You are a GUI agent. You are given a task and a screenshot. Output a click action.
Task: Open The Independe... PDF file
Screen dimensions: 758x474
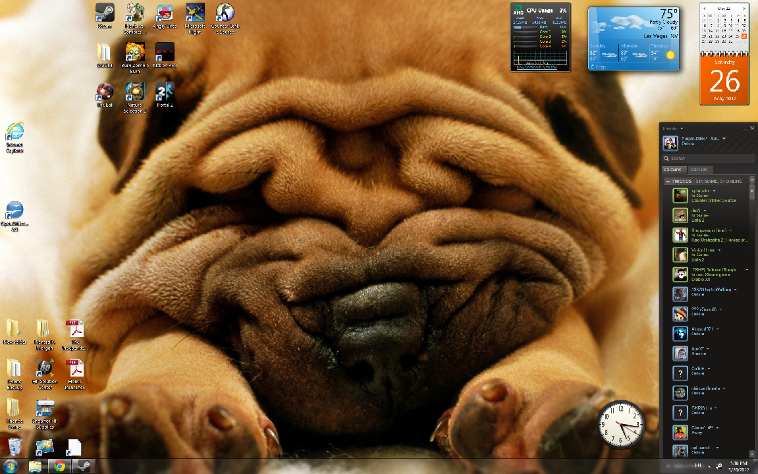75,335
